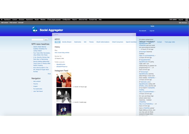Image resolution: width=189 pixels, height=134 pixels.
Task: Click Edit shortcuts link
Action: point(183,23)
